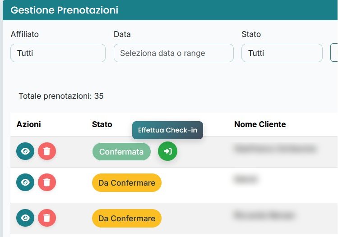Delete the first Da Confermare booking
Image resolution: width=338 pixels, height=237 pixels.
46,182
